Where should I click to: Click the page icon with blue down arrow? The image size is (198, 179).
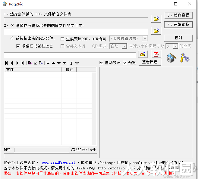41,63
